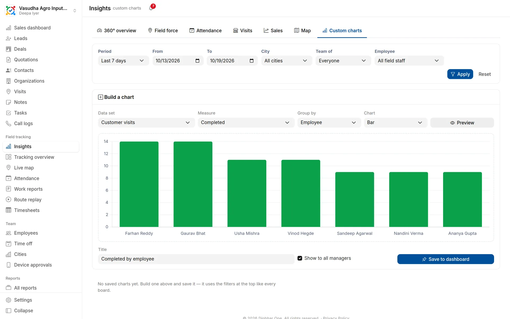Open the Employee dropdown showing All field staff
Viewport: 510px width, 319px height.
[x=409, y=61]
